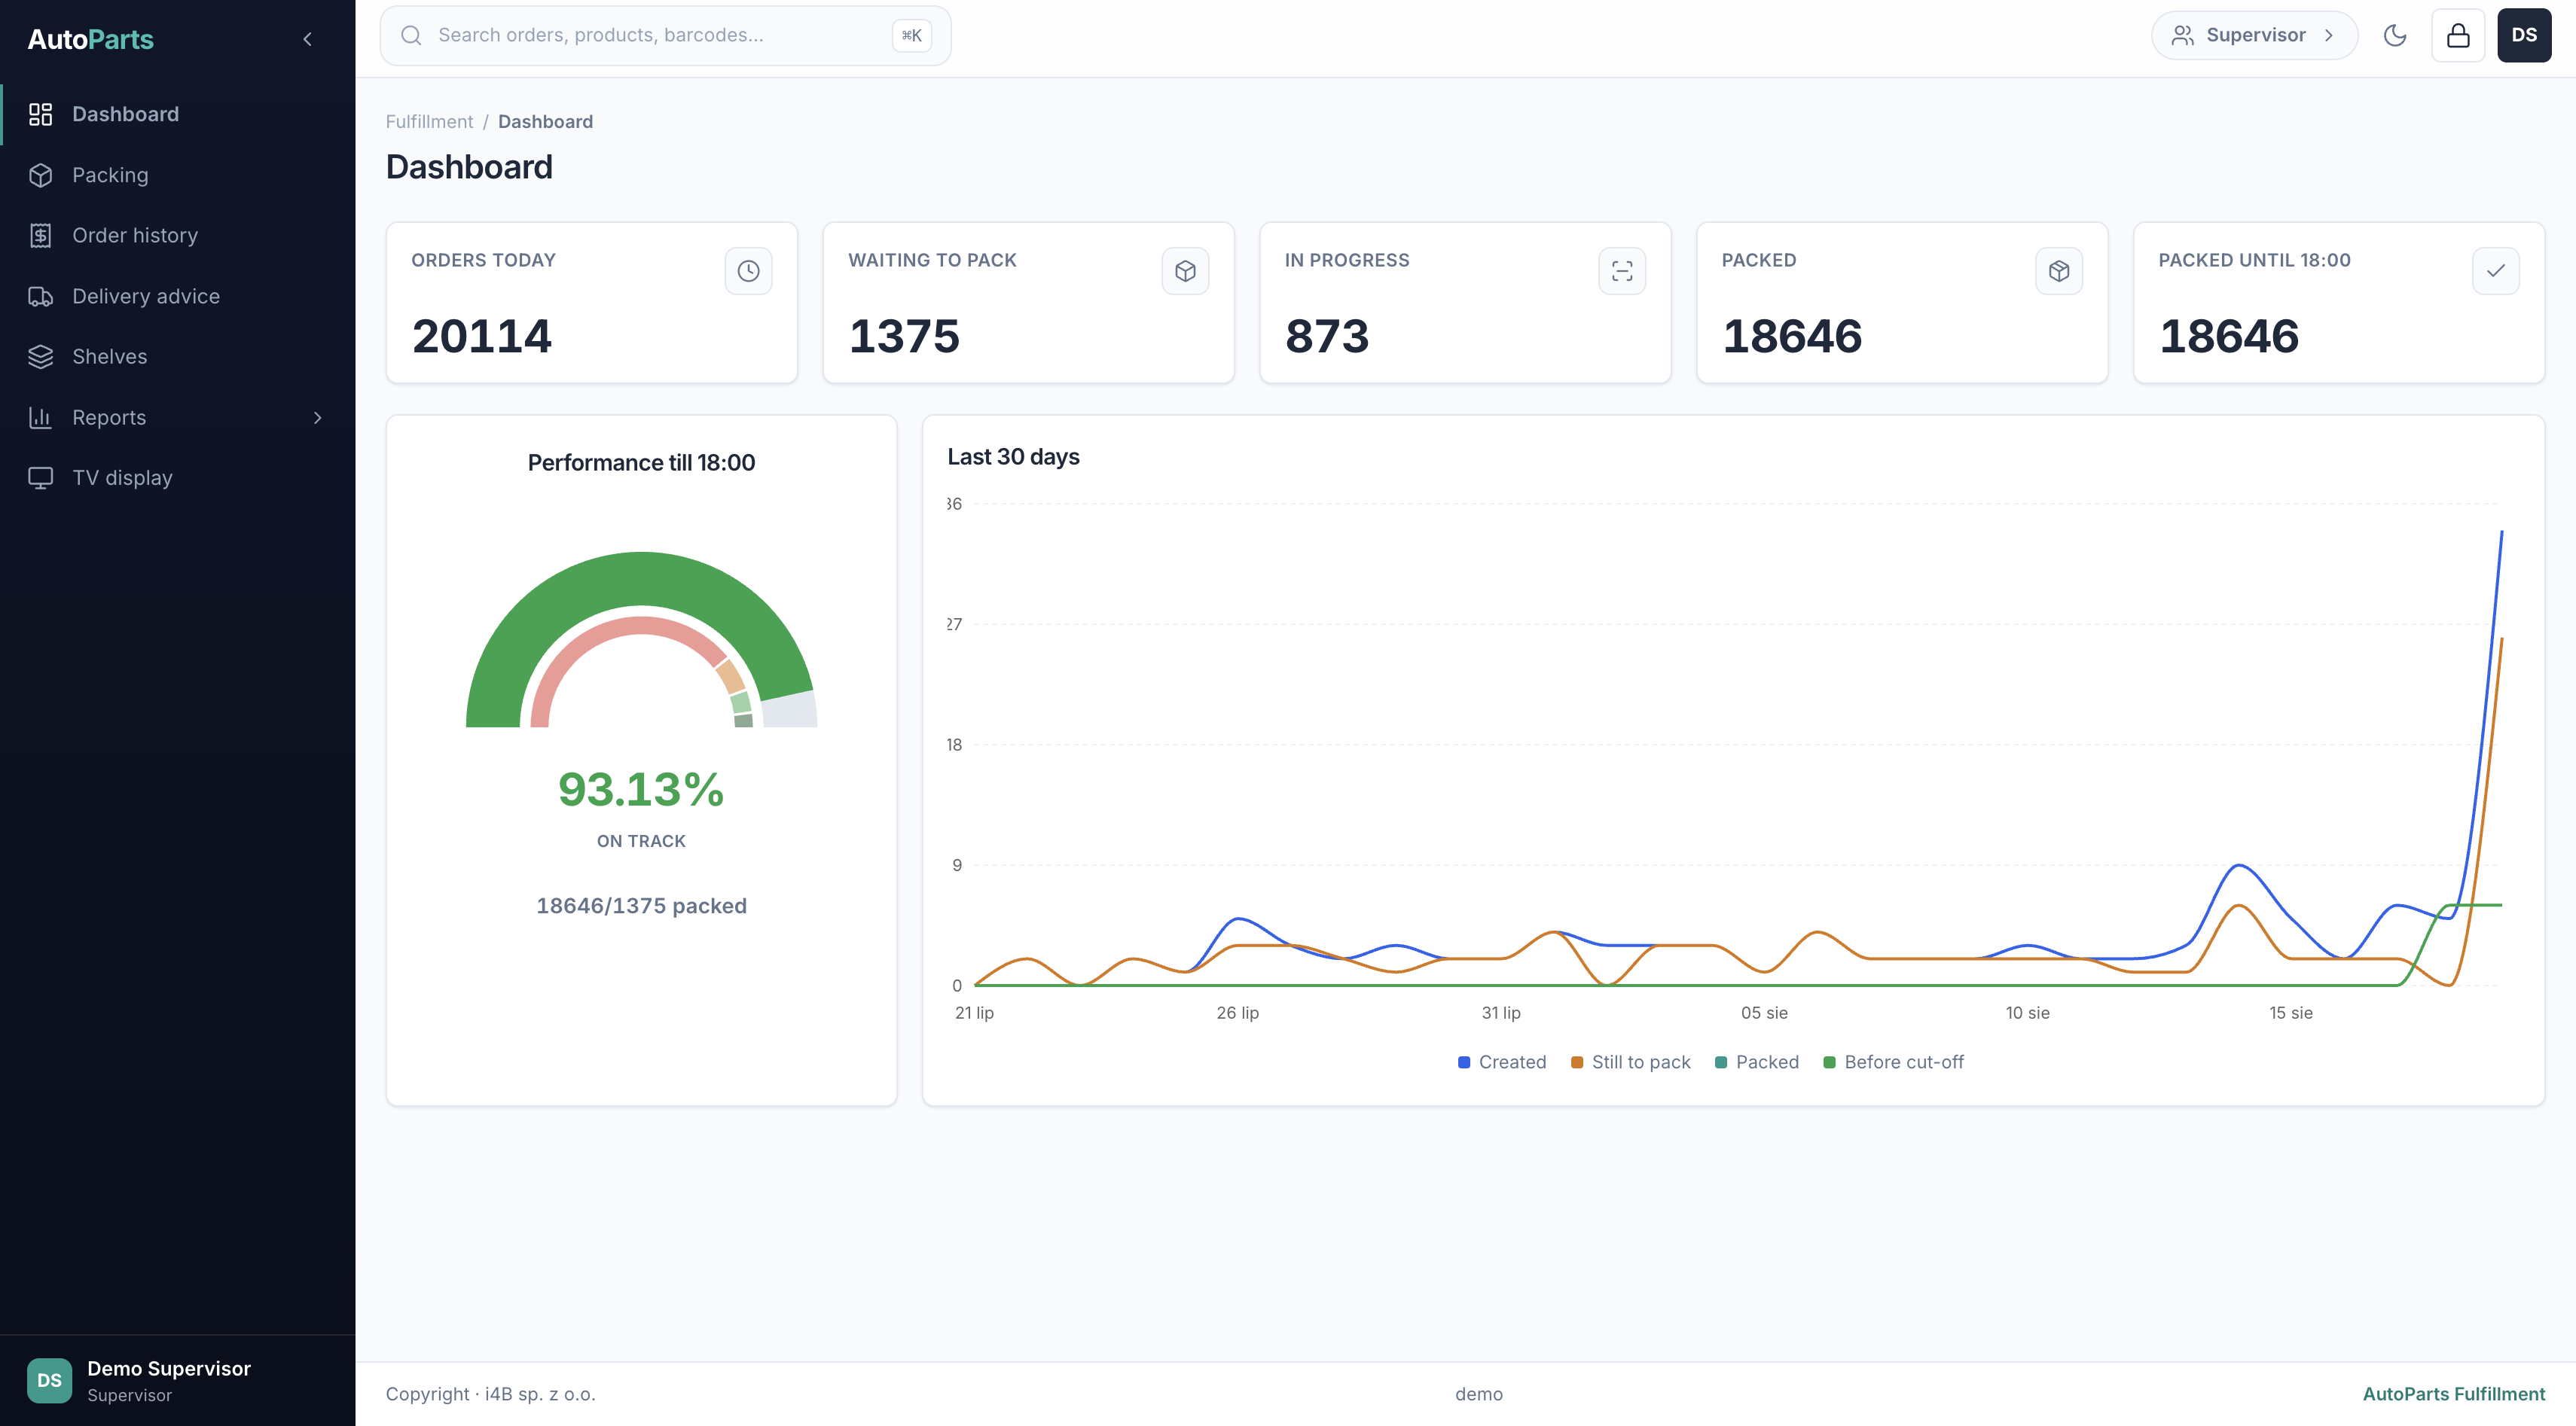Open Delivery advice from sidebar
The height and width of the screenshot is (1426, 2576).
coord(178,296)
